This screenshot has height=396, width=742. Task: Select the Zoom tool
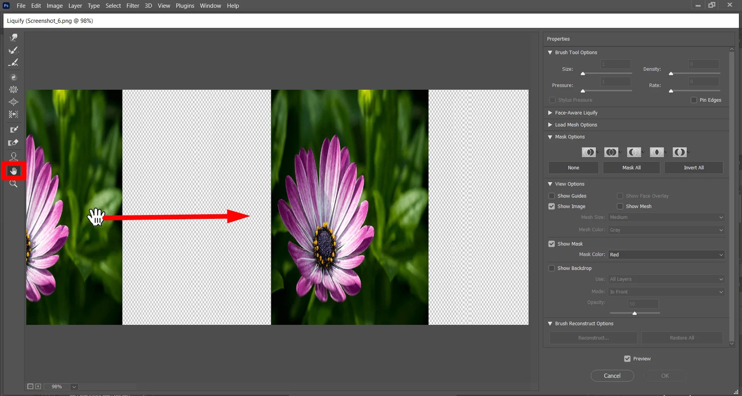coord(14,183)
